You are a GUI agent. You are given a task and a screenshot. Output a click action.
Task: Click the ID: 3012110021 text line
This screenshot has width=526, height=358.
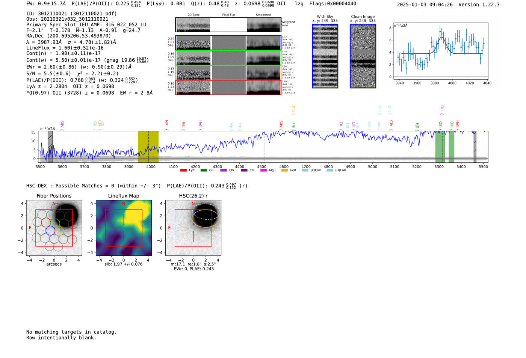(x=71, y=14)
